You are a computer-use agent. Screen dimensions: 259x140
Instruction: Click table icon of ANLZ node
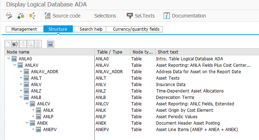(x=26, y=91)
